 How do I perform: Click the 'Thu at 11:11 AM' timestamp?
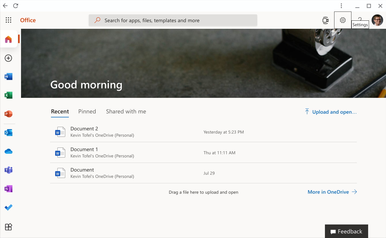[220, 153]
